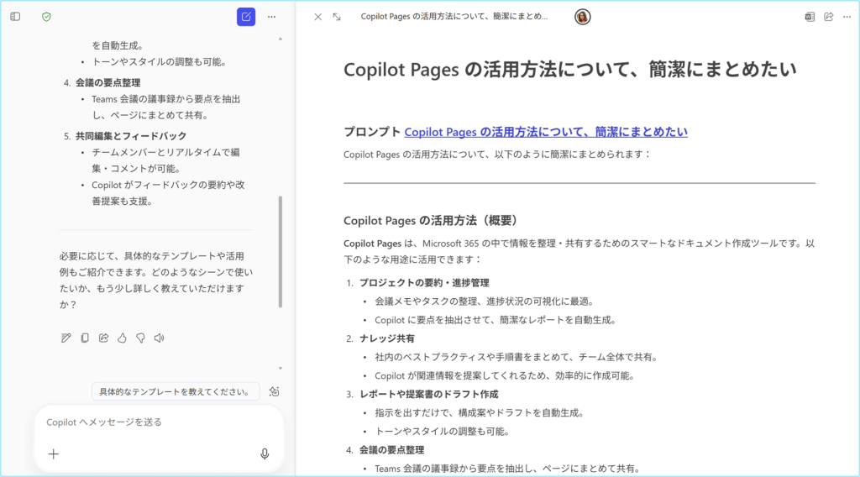Give thumbs up to the response
Viewport: 860px width, 477px height.
tap(122, 338)
